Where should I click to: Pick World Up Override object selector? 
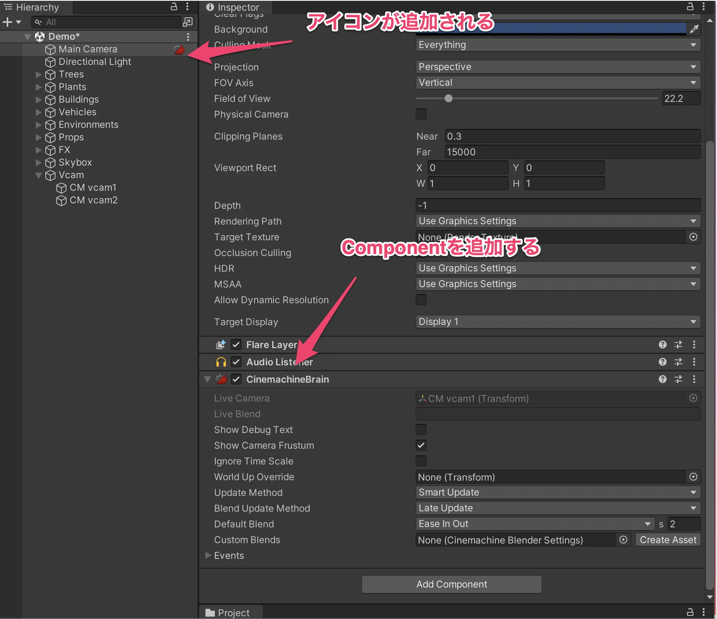point(693,477)
